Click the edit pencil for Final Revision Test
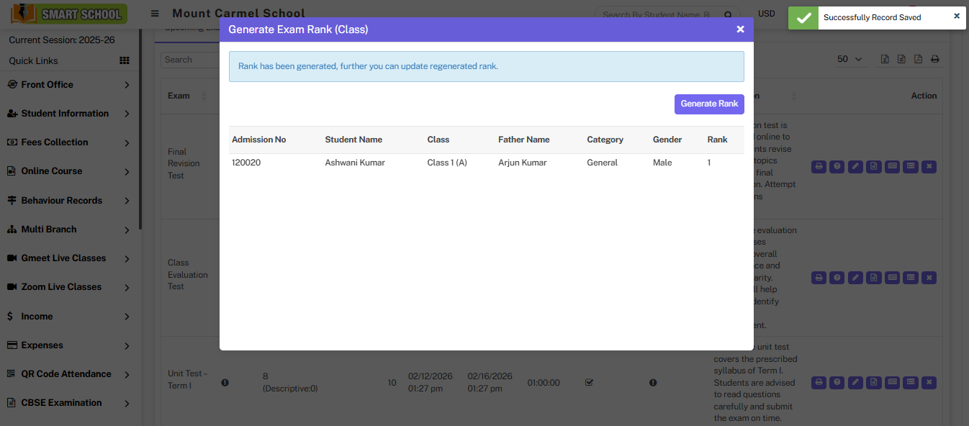Screen dimensions: 969x426 point(855,166)
